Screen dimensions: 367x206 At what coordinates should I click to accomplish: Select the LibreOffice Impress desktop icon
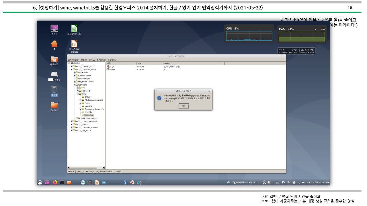tap(74, 46)
